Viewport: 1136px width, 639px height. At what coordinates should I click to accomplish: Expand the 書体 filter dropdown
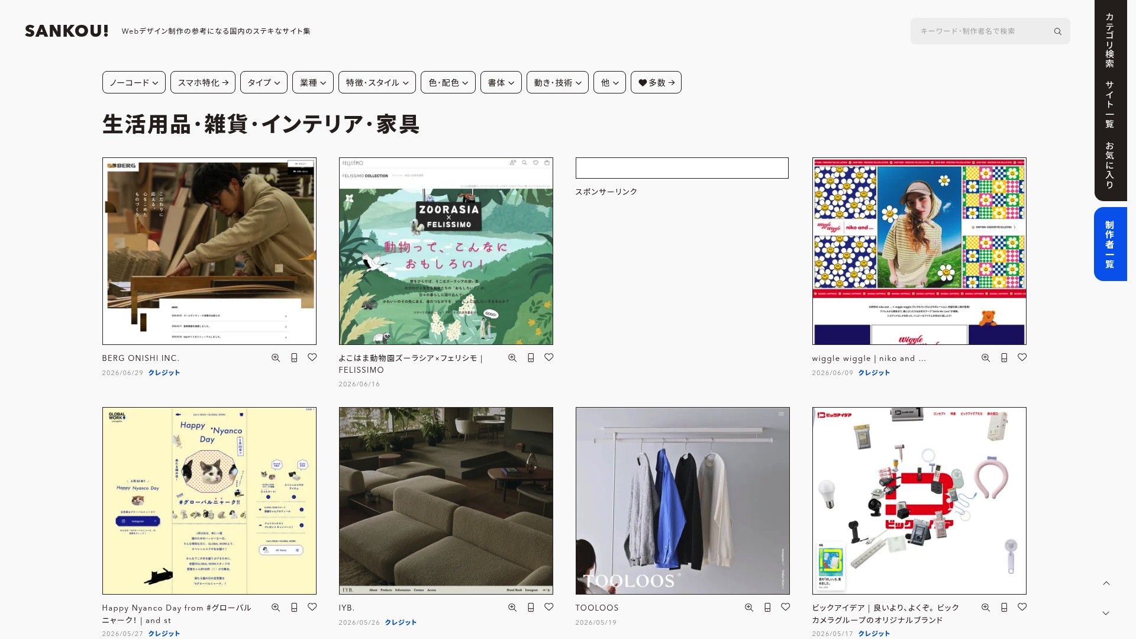(x=501, y=82)
